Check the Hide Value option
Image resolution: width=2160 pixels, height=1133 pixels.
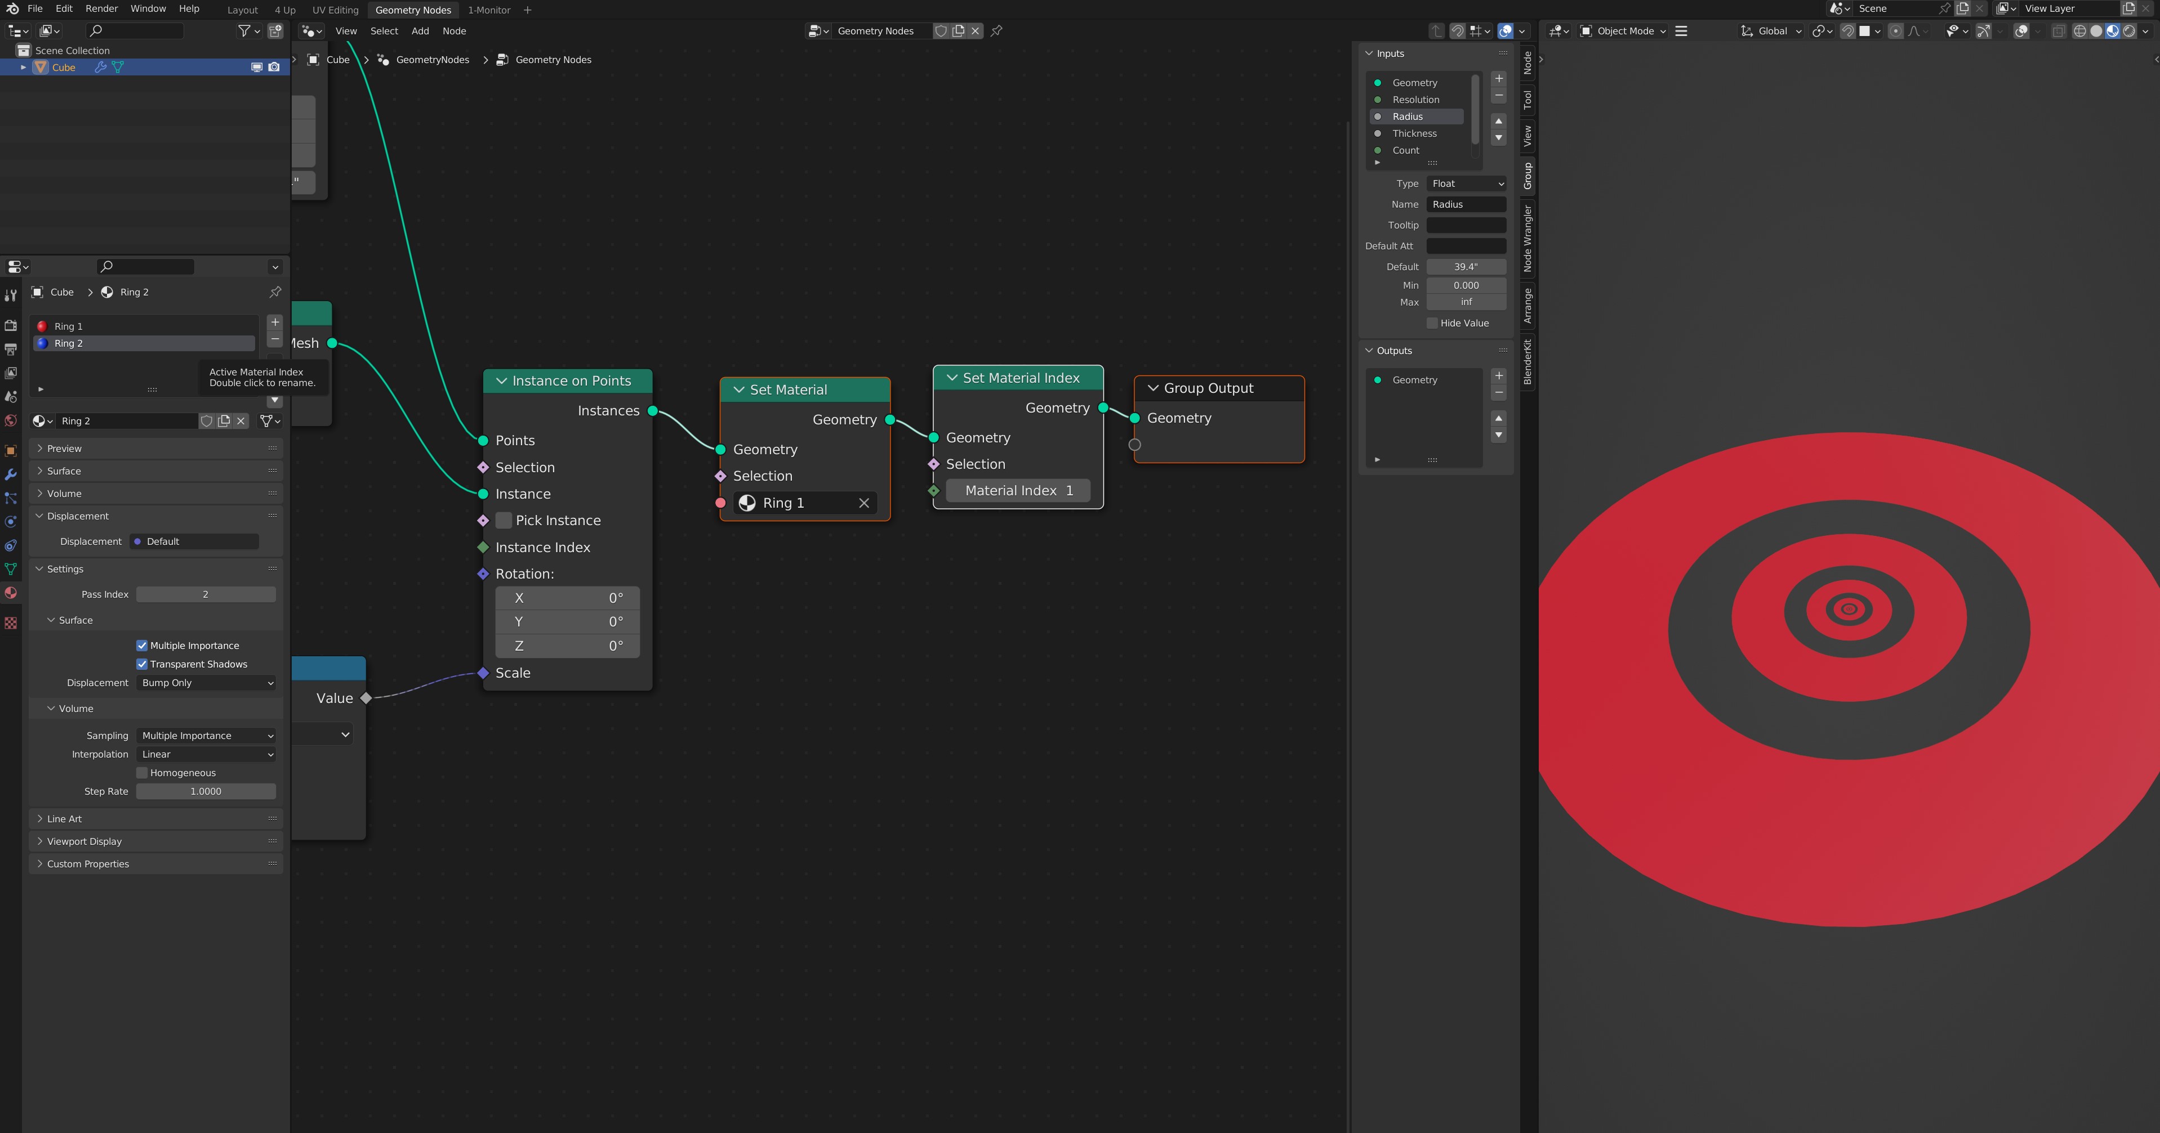coord(1432,323)
